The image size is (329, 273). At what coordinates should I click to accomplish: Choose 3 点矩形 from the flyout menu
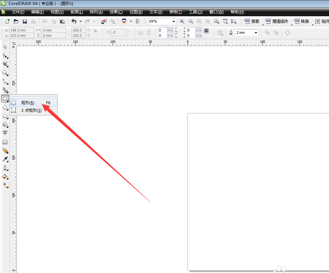point(31,110)
